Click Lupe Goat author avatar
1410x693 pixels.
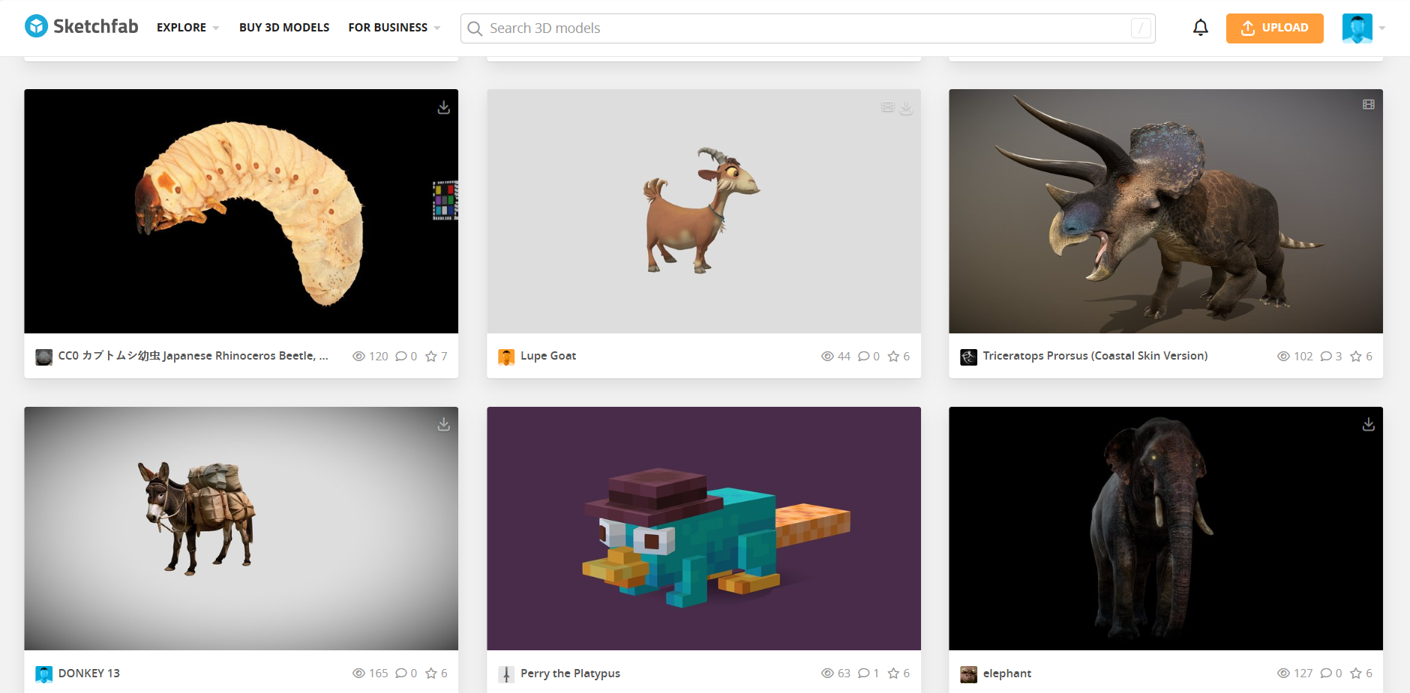click(x=506, y=357)
